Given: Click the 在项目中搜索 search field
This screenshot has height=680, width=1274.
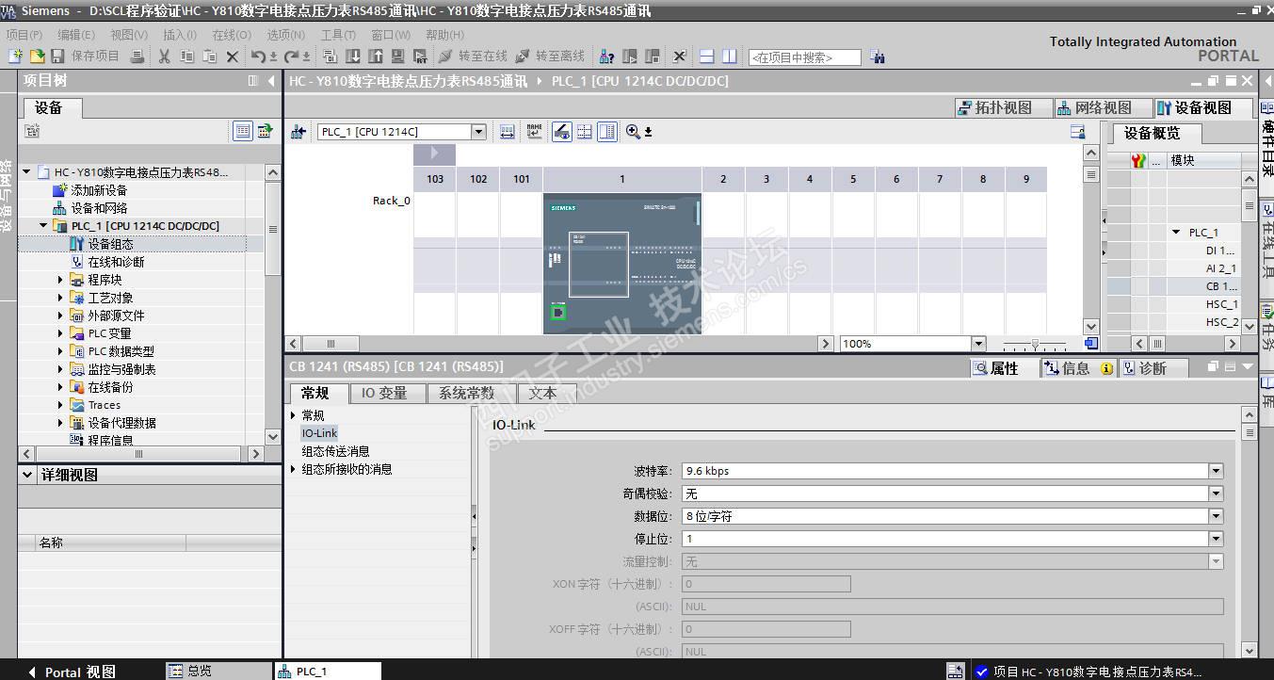Looking at the screenshot, I should [804, 57].
